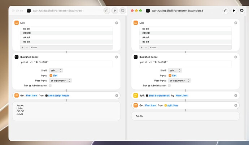
Task: Open settings gear in Expansion 1 window
Action: coord(123,10)
